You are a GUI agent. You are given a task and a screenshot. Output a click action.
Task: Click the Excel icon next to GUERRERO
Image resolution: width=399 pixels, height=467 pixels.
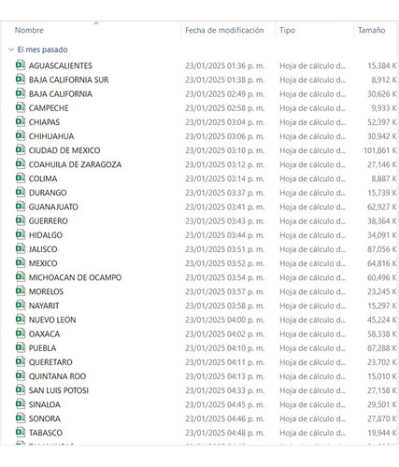pyautogui.click(x=21, y=220)
